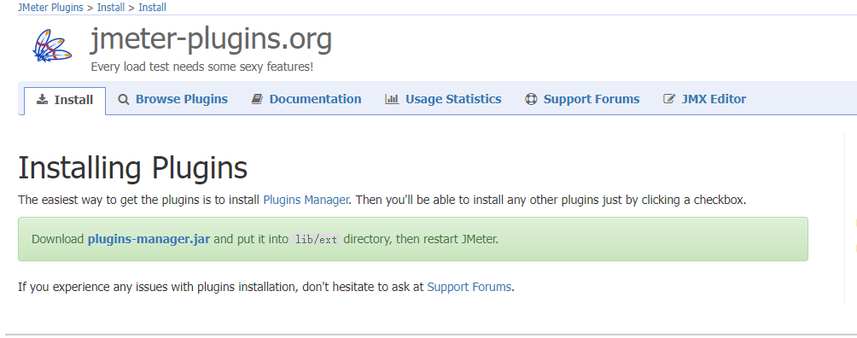Follow the Plugins Manager link in paragraph
The width and height of the screenshot is (857, 338).
pos(306,200)
